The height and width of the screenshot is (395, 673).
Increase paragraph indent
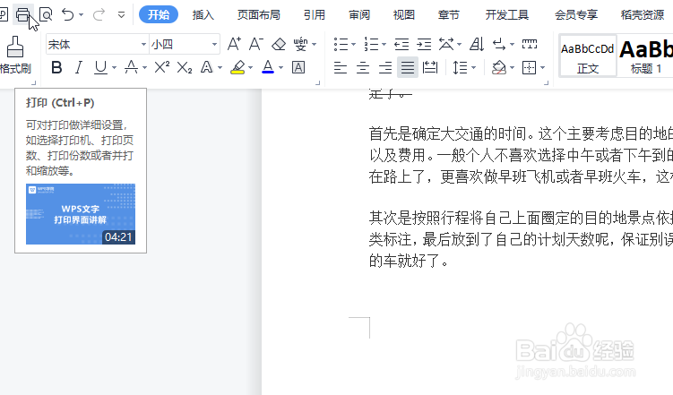tap(424, 44)
